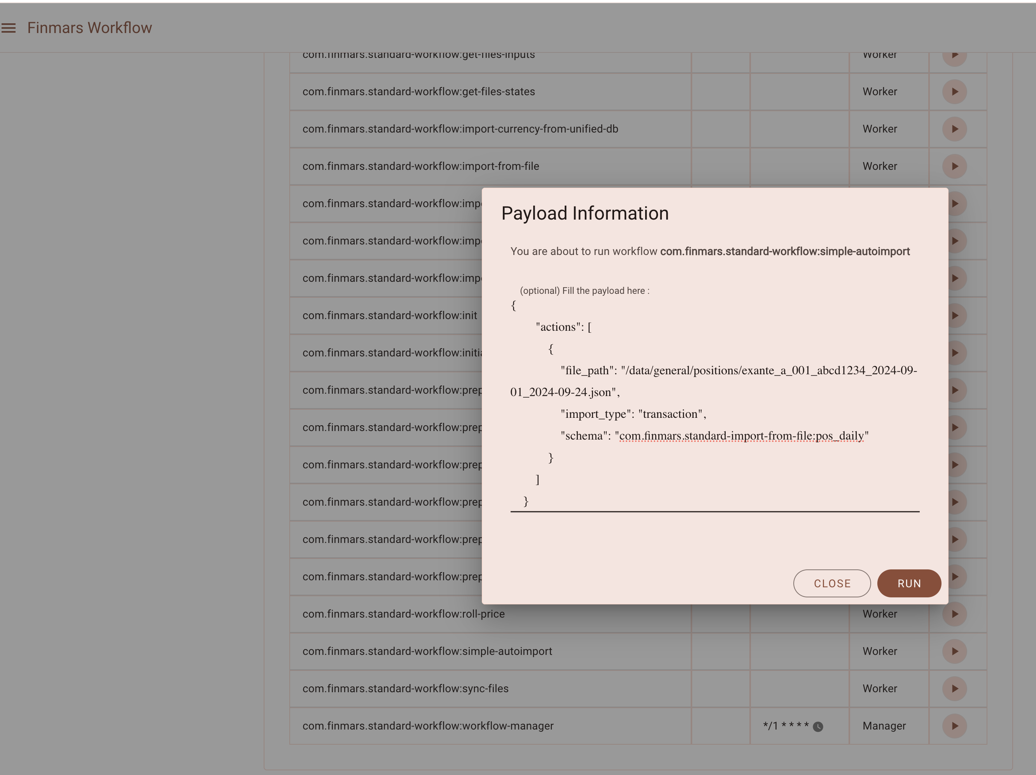Viewport: 1036px width, 775px height.
Task: Select the import-currency-from-unified-db row text
Action: point(460,129)
